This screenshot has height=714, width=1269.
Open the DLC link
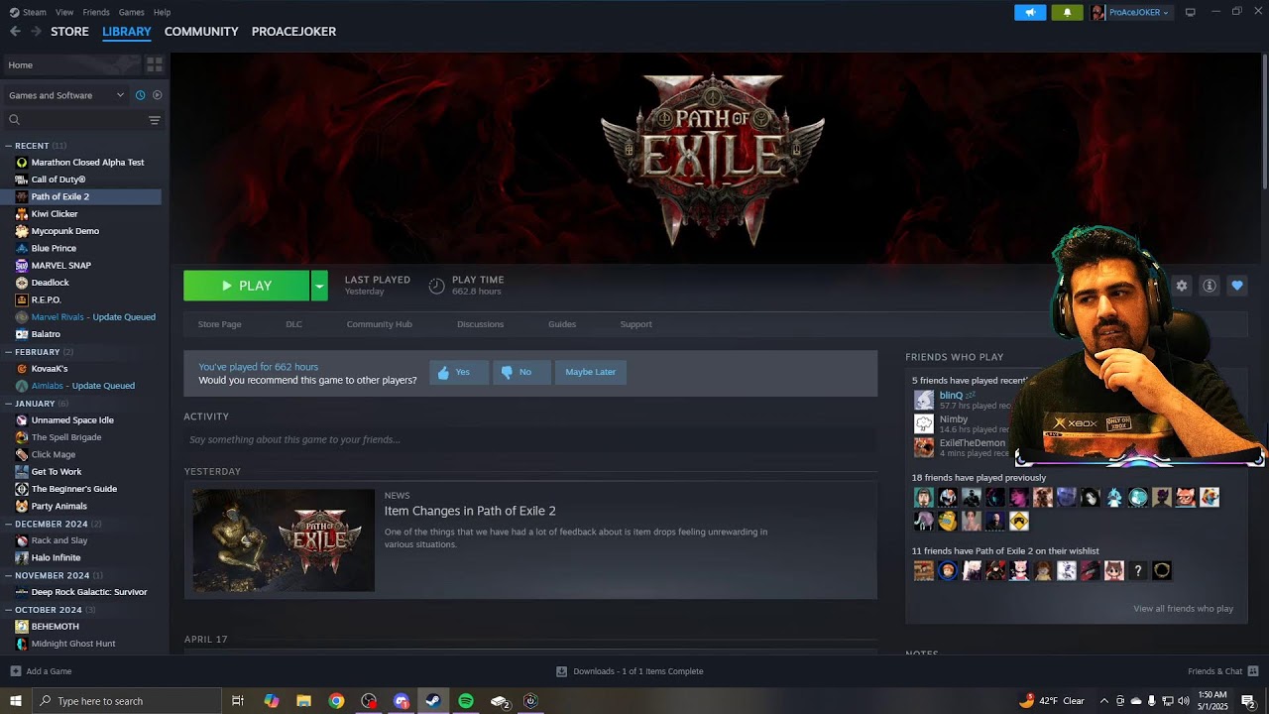tap(293, 324)
